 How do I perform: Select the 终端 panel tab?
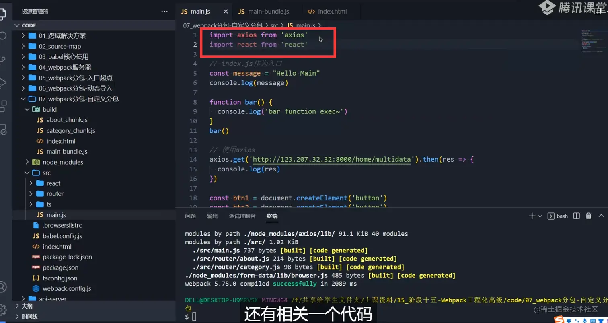[272, 216]
